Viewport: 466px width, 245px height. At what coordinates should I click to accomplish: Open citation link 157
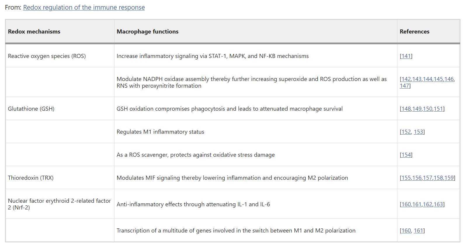(x=427, y=178)
